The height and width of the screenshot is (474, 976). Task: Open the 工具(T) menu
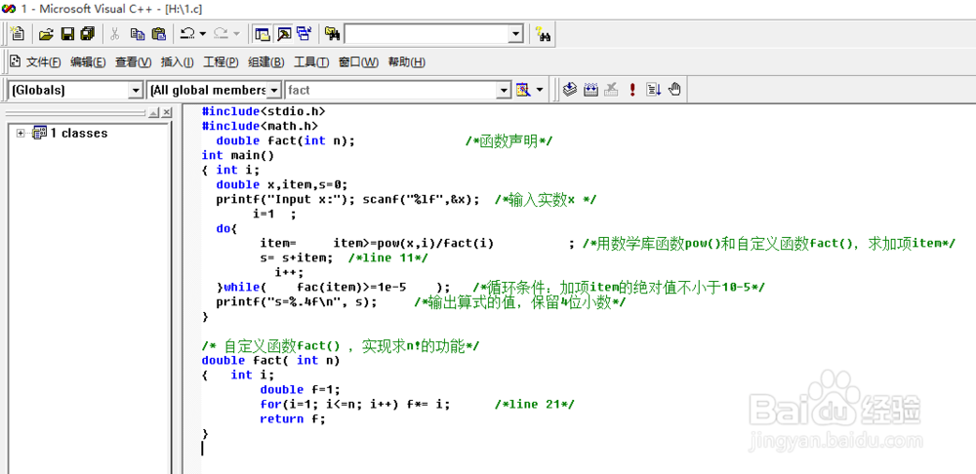[x=311, y=62]
